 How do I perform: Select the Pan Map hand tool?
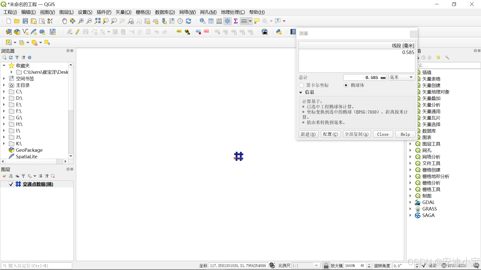click(64, 21)
